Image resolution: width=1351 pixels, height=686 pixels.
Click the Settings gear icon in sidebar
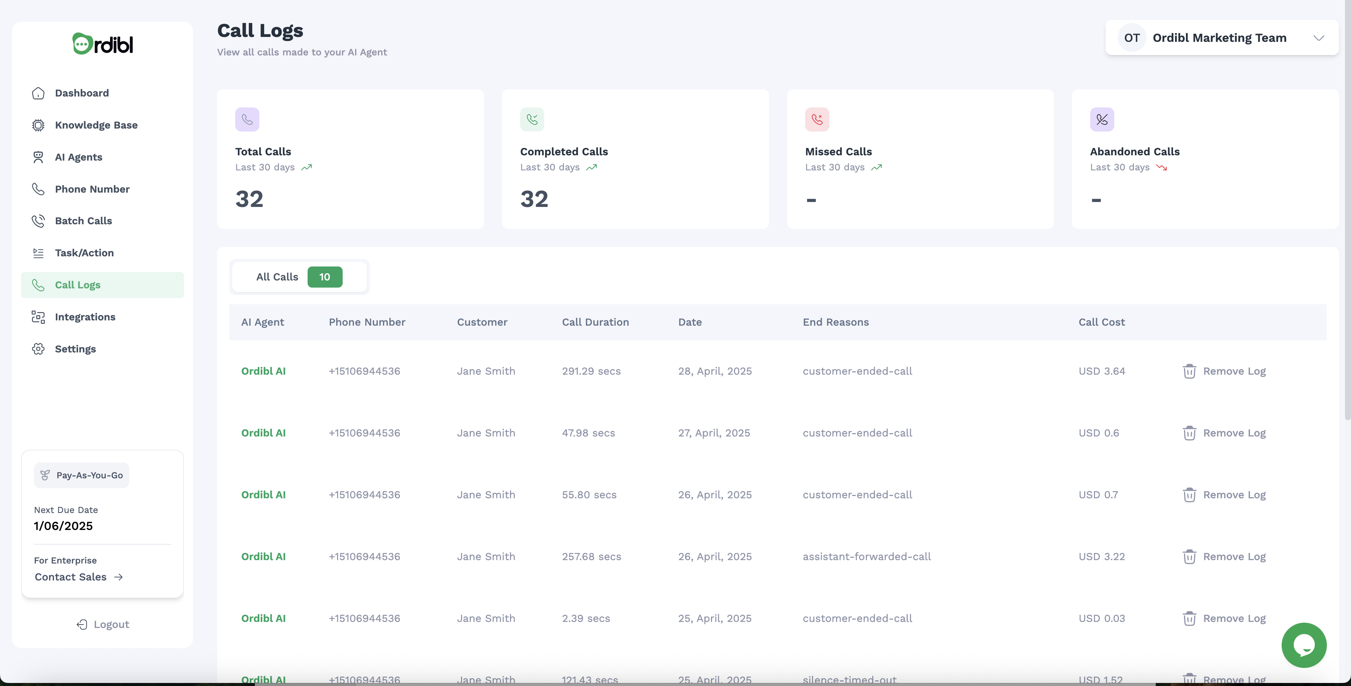tap(38, 349)
